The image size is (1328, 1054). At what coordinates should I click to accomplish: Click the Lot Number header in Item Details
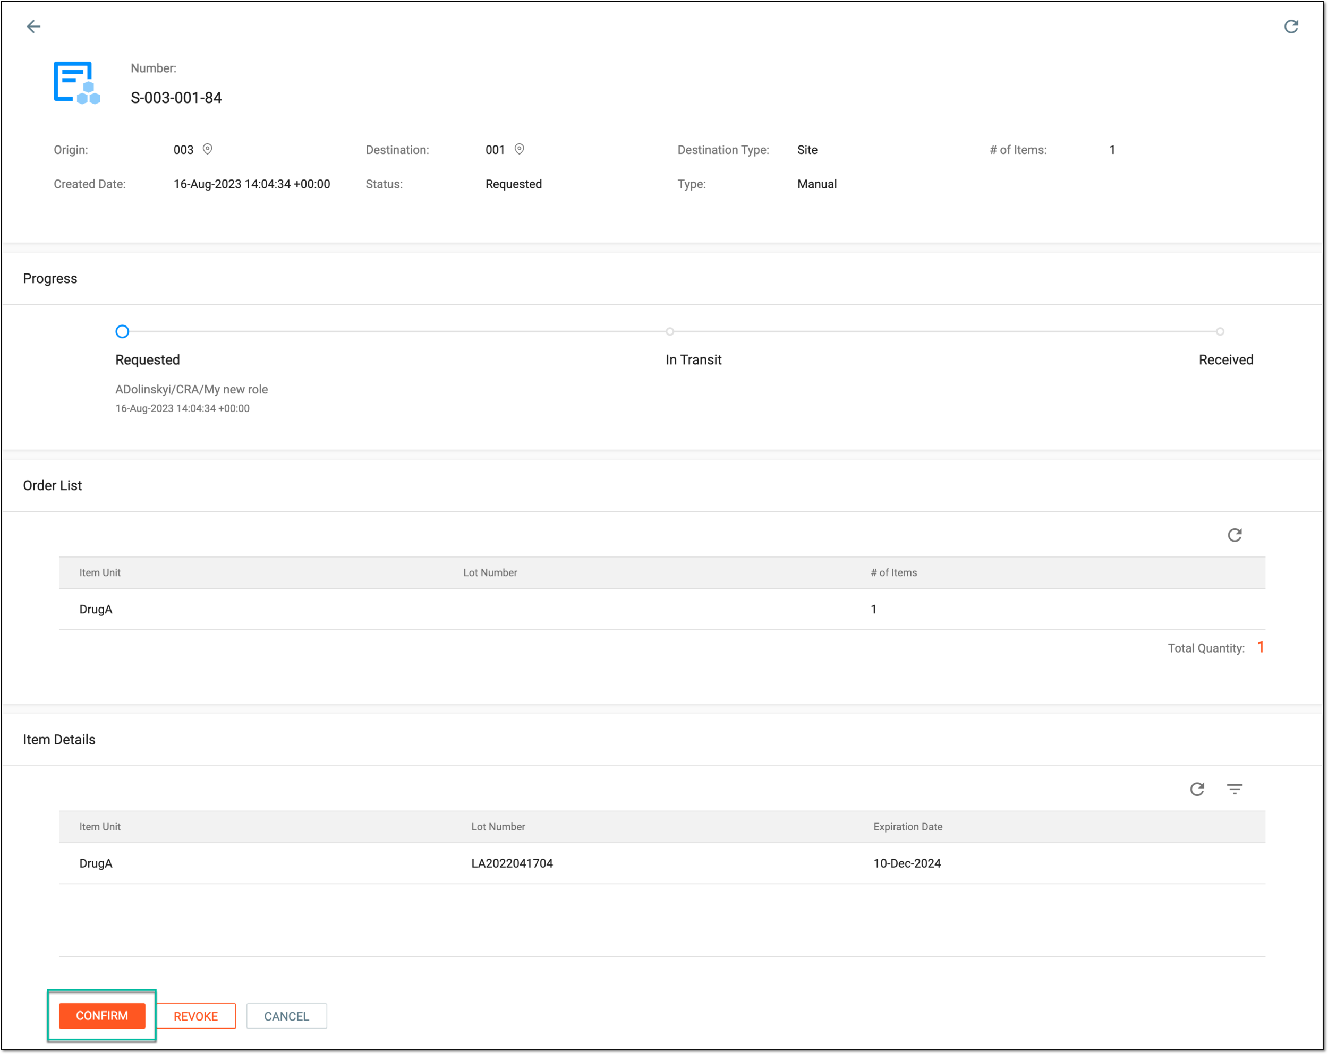click(x=498, y=827)
